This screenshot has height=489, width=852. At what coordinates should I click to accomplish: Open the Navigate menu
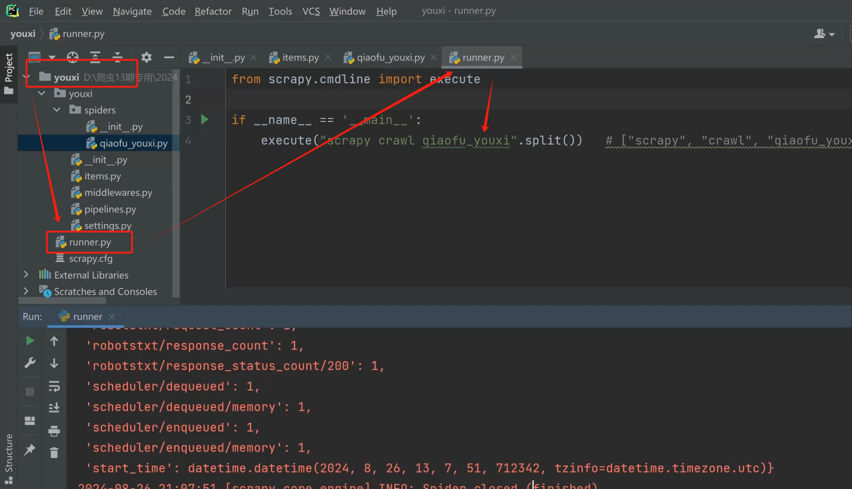click(x=132, y=11)
